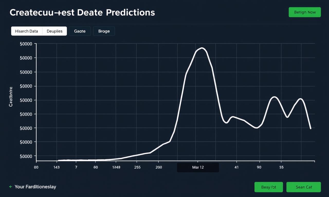Open the Your Farditioneslay link
This screenshot has width=329, height=197.
coord(35,187)
